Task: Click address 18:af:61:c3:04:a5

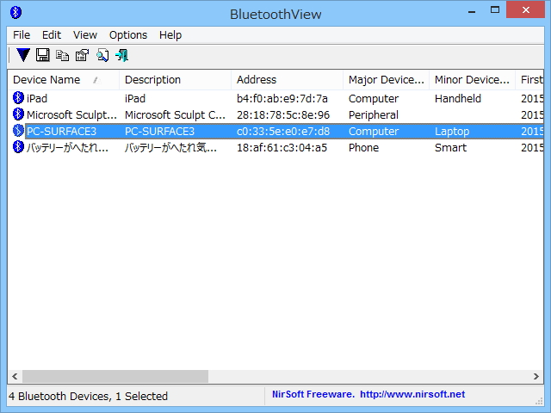Action: [282, 147]
